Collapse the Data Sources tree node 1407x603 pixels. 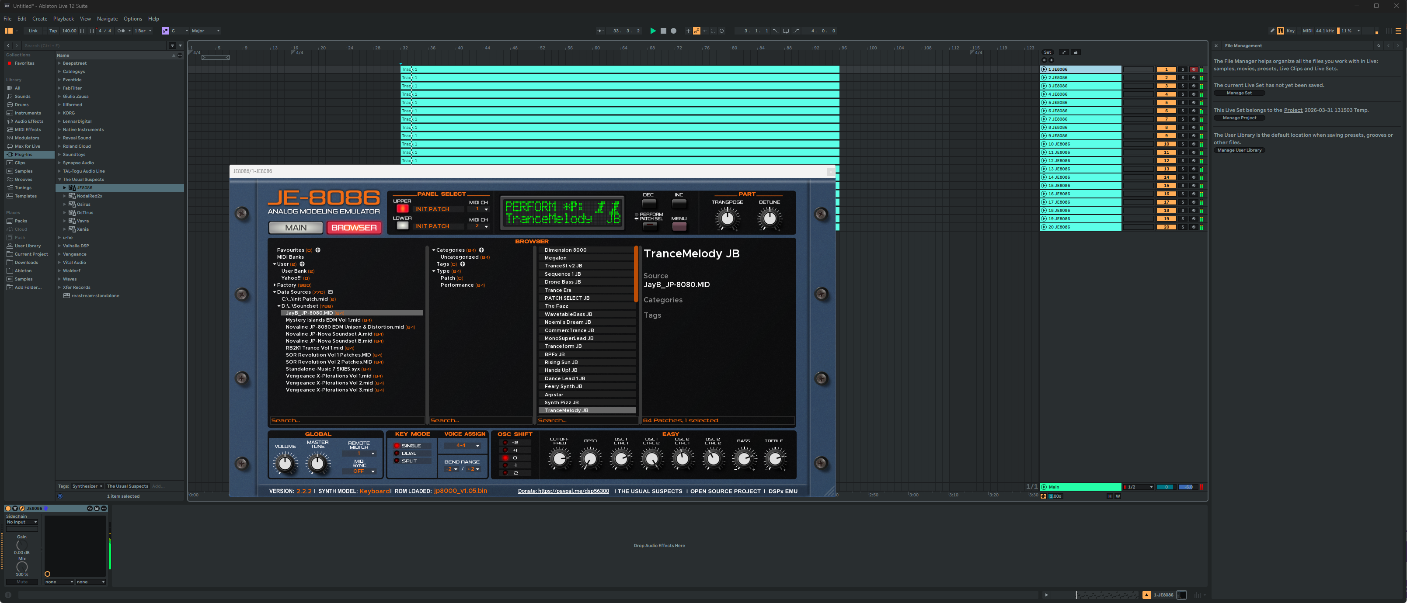(x=275, y=292)
